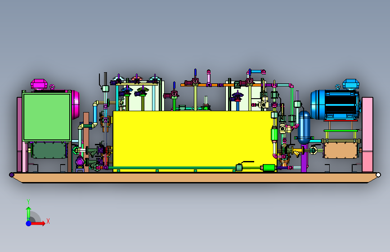This screenshot has width=390, height=252.
Task: Select green cylinder on tank's right side
Action: [274, 134]
